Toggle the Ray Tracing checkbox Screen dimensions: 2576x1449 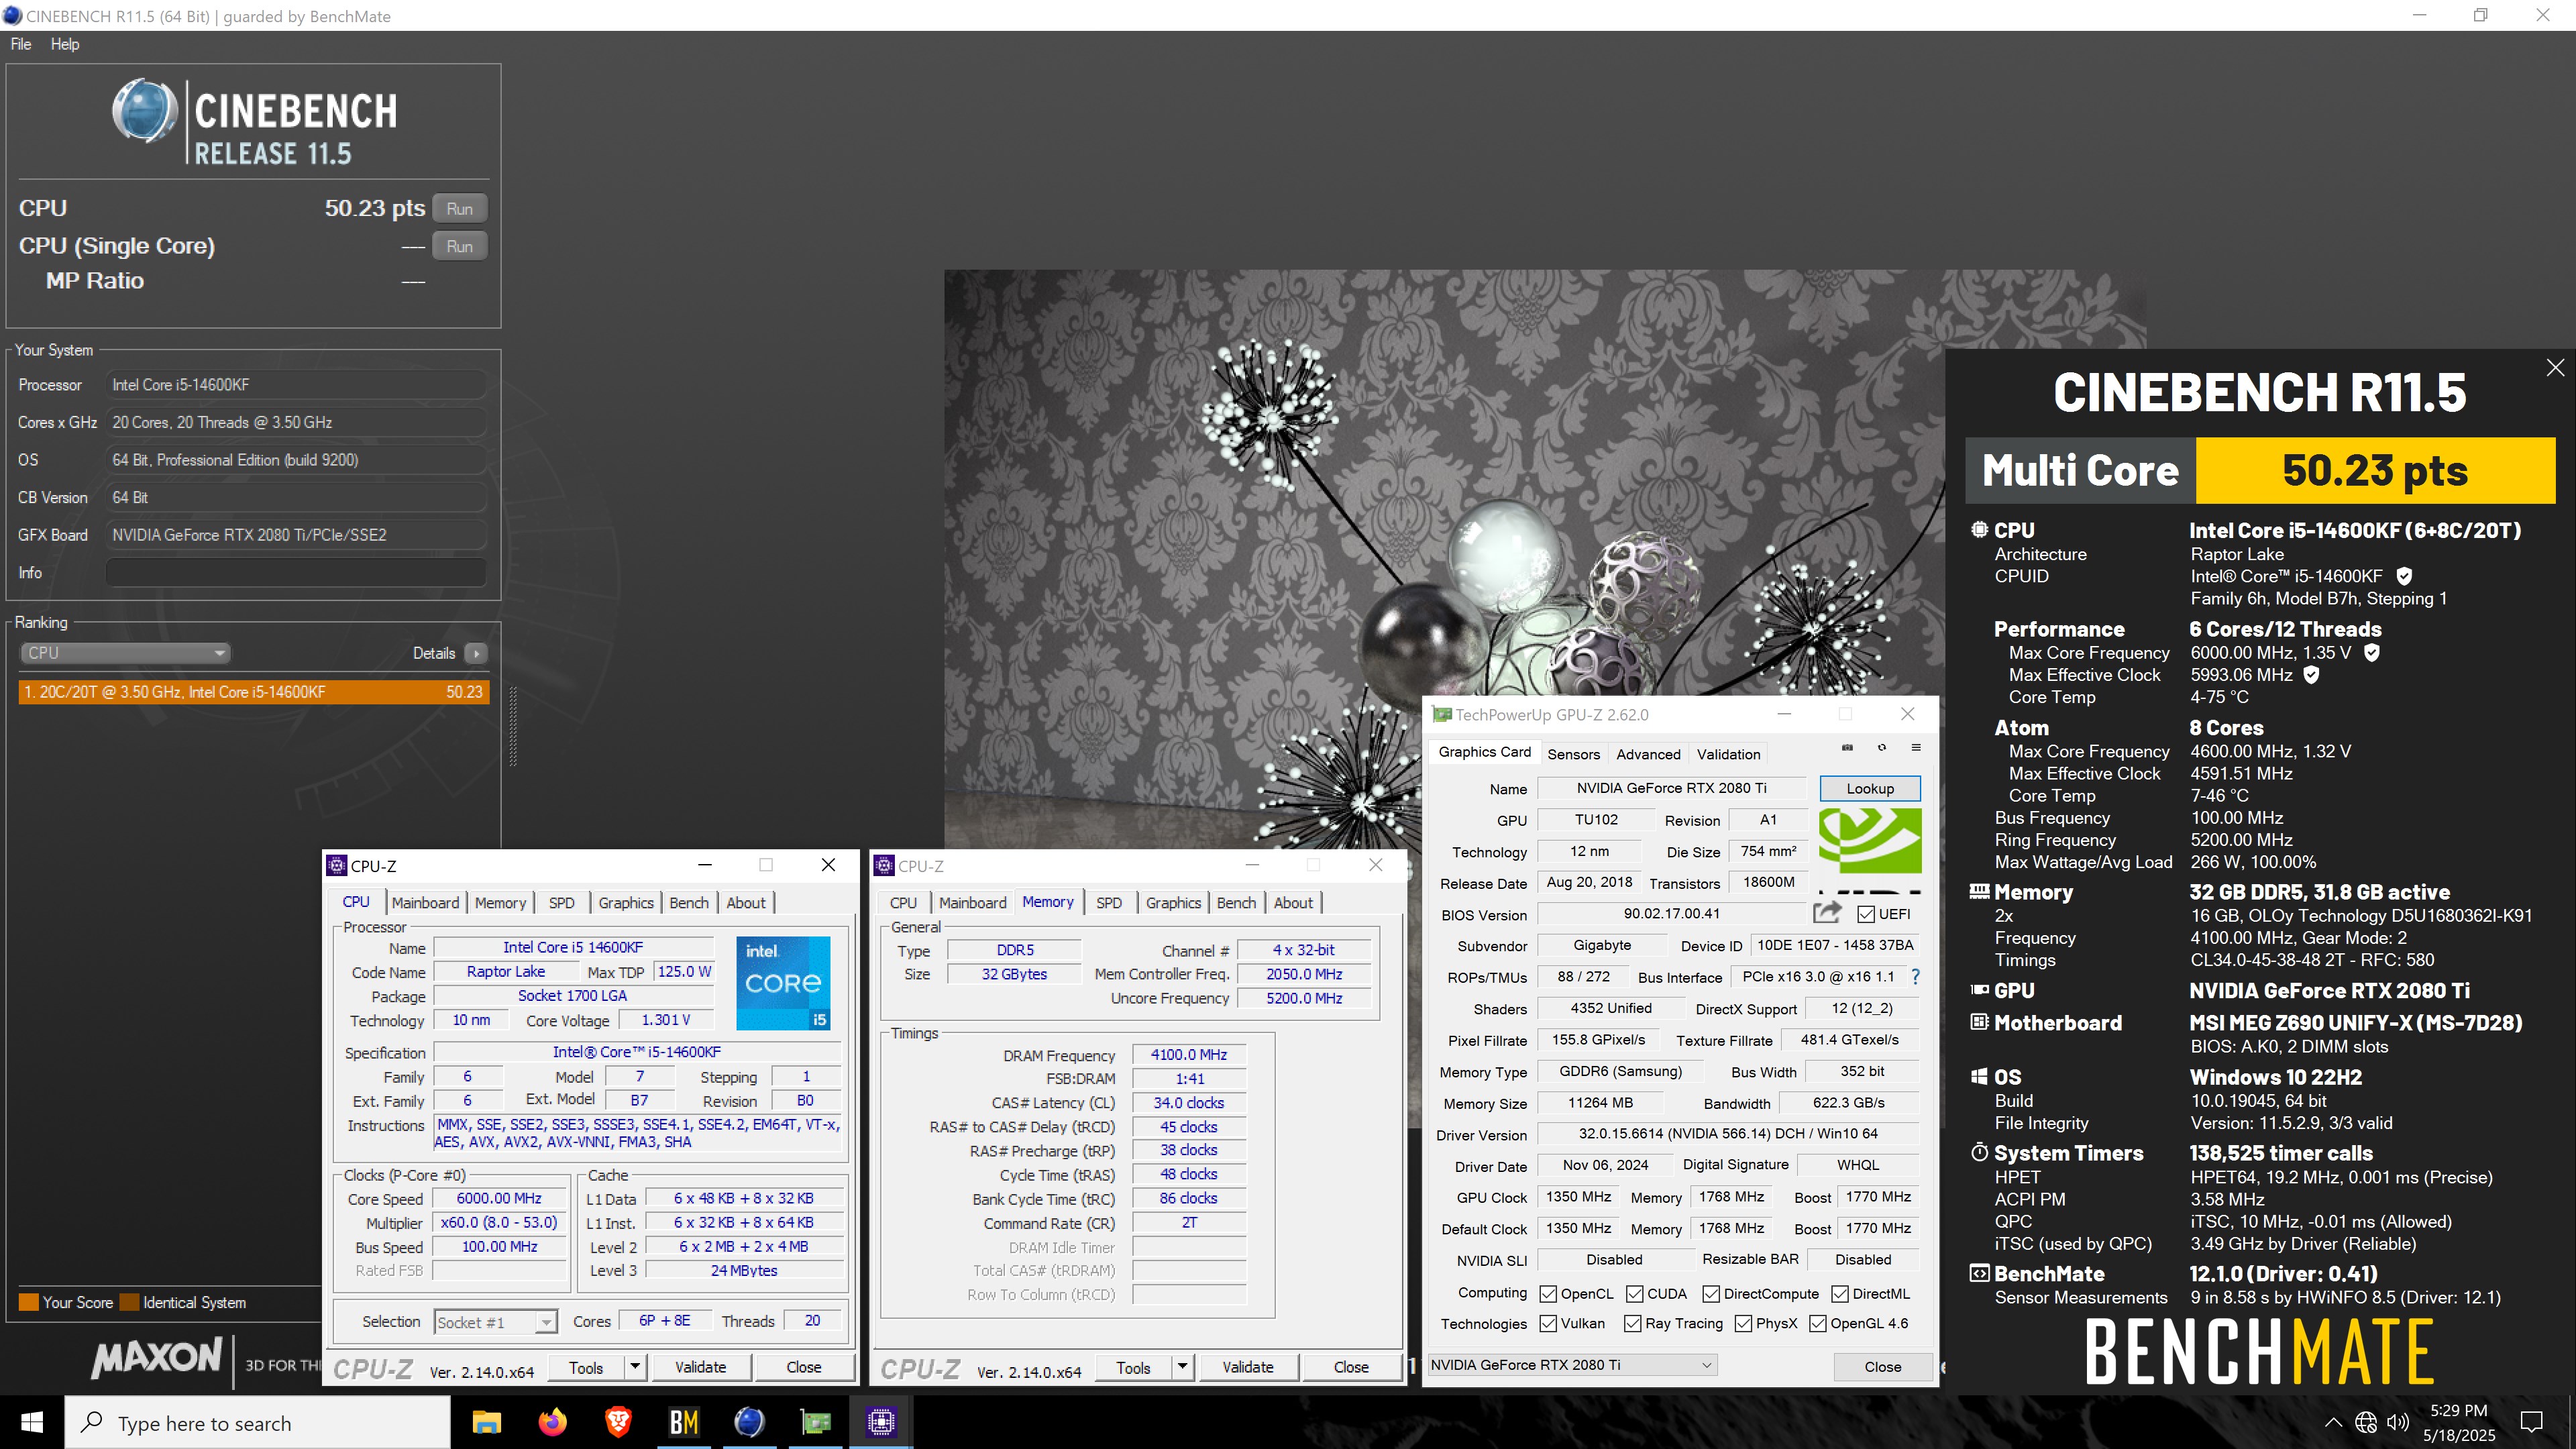(x=1633, y=1324)
